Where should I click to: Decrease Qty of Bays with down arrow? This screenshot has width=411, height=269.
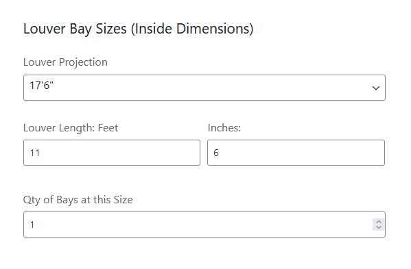click(x=379, y=227)
